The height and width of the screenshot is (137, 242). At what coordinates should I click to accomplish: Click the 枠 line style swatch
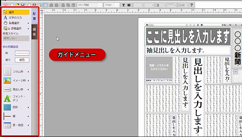click(22, 53)
